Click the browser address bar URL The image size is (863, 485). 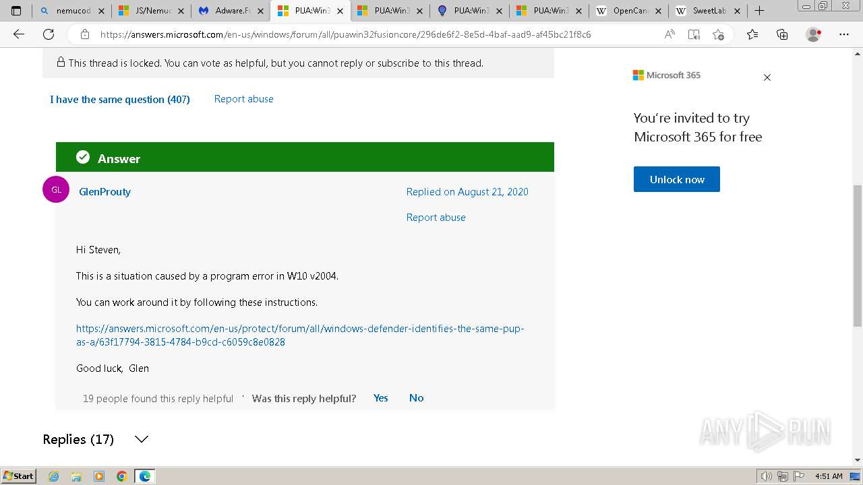345,34
